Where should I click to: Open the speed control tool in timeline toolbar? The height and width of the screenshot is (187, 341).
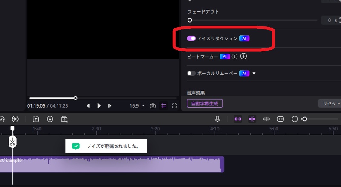(x=2, y=119)
